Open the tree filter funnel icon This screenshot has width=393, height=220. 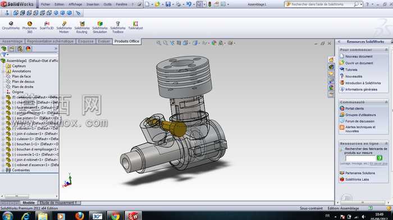[x=4, y=54]
